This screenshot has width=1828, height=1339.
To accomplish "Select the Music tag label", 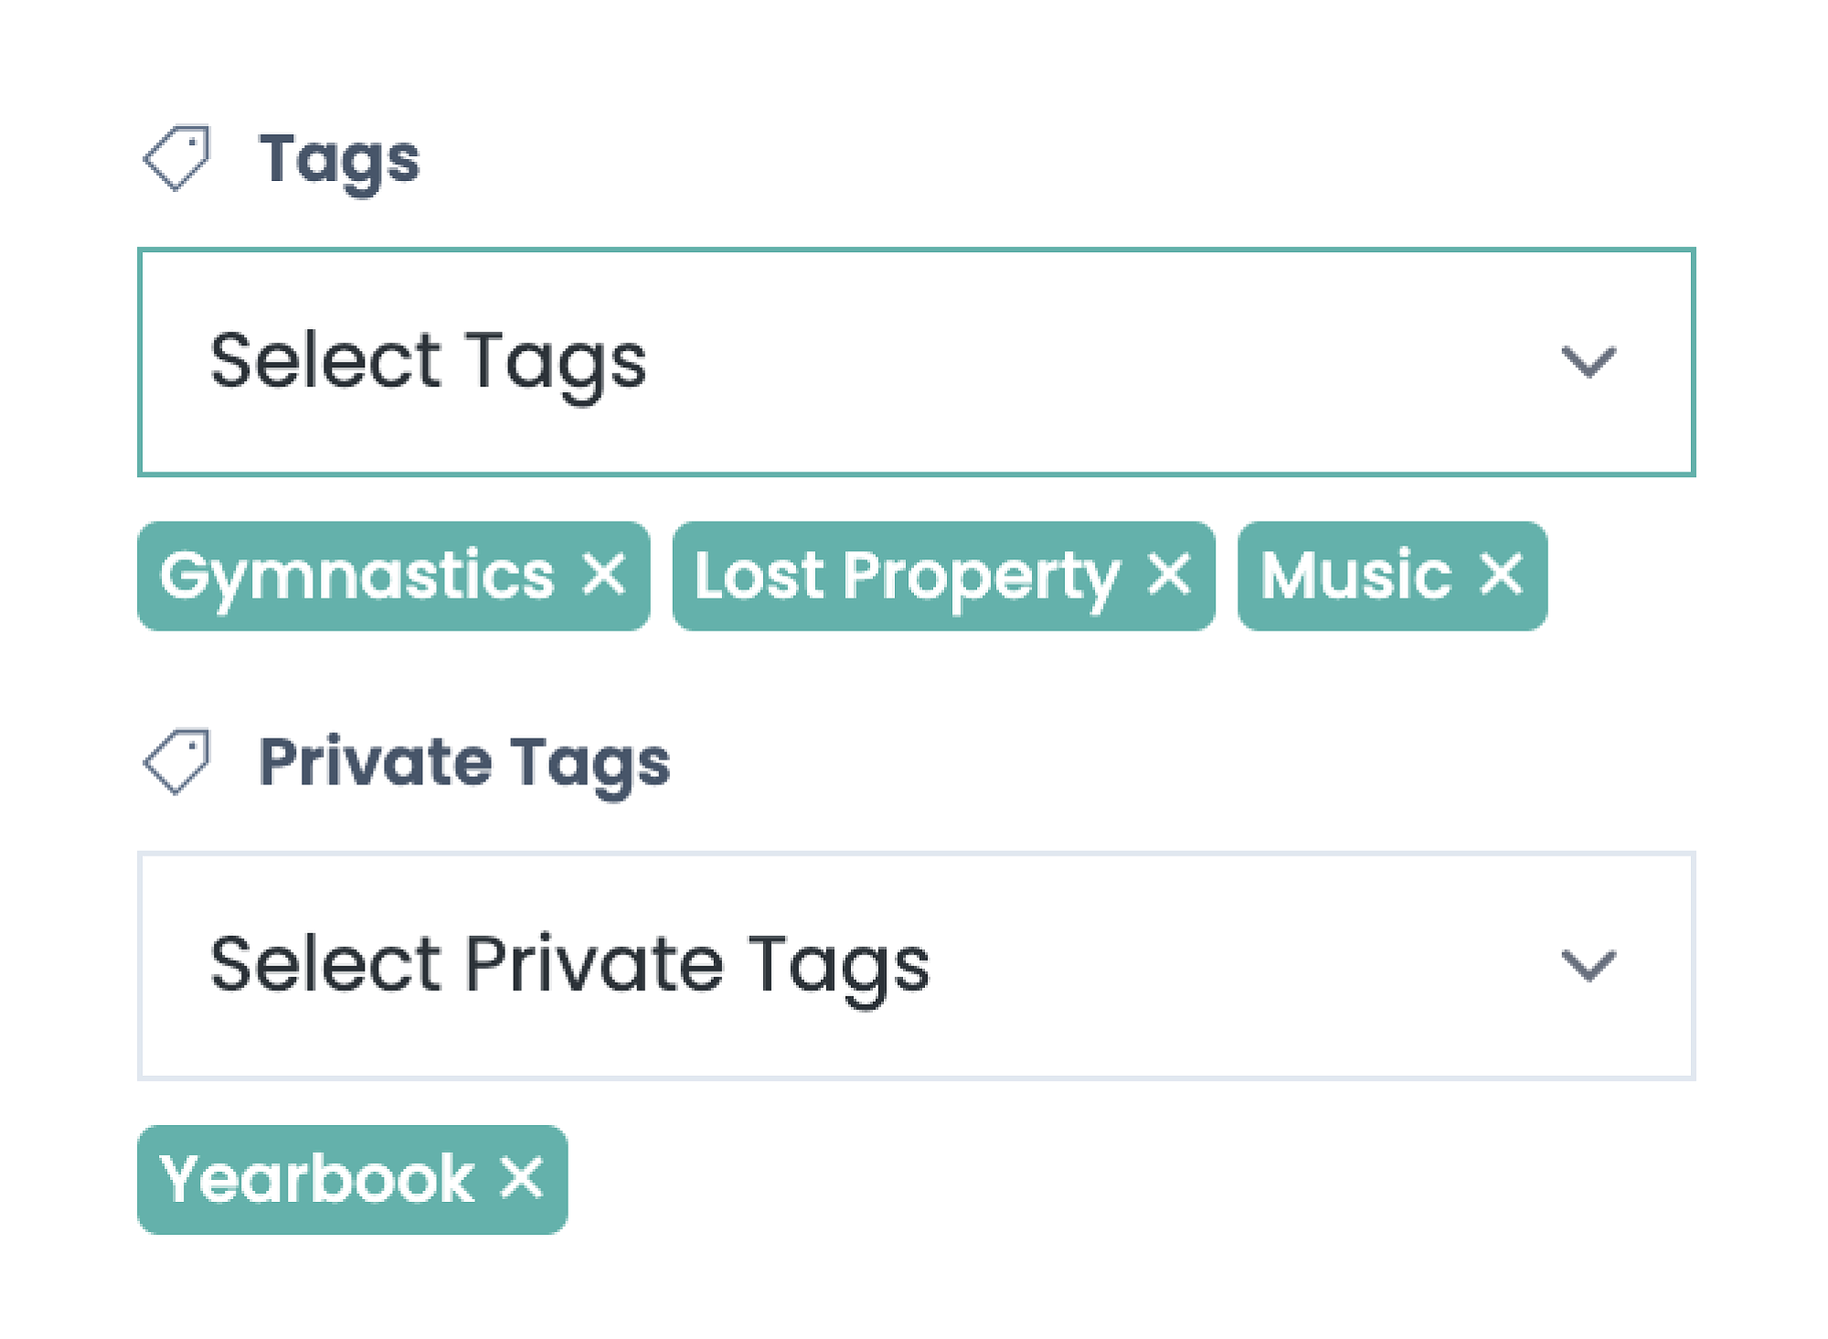I will (x=1355, y=576).
